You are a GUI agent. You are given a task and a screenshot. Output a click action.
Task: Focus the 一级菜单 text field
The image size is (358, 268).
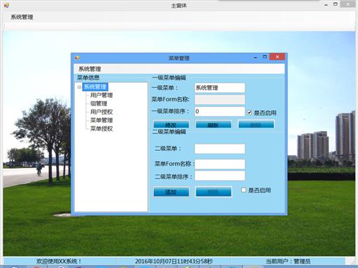point(220,88)
